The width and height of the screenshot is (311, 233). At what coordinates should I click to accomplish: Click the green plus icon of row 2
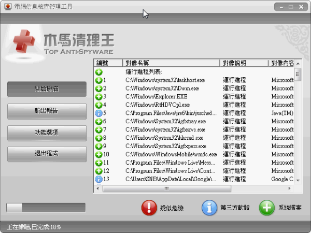pyautogui.click(x=99, y=89)
